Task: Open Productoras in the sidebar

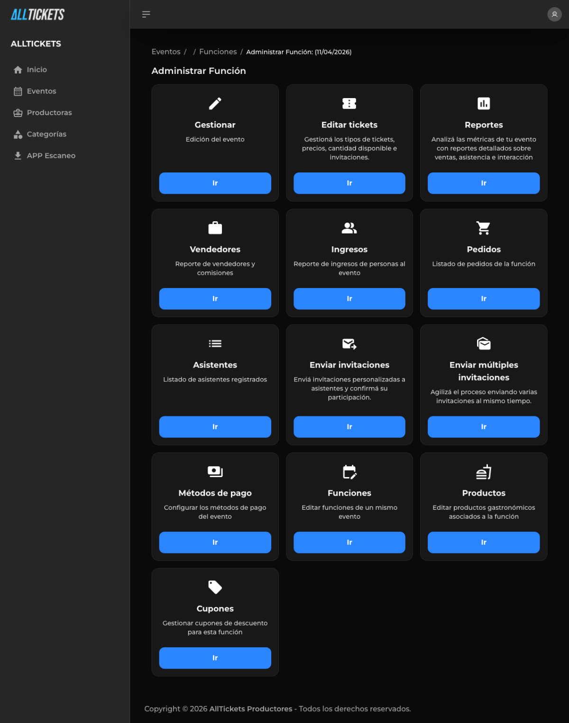Action: [49, 113]
